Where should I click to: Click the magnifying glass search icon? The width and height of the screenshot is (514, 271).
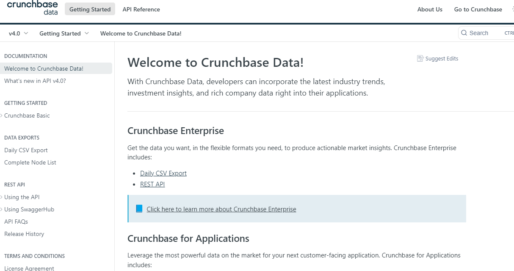tap(464, 33)
